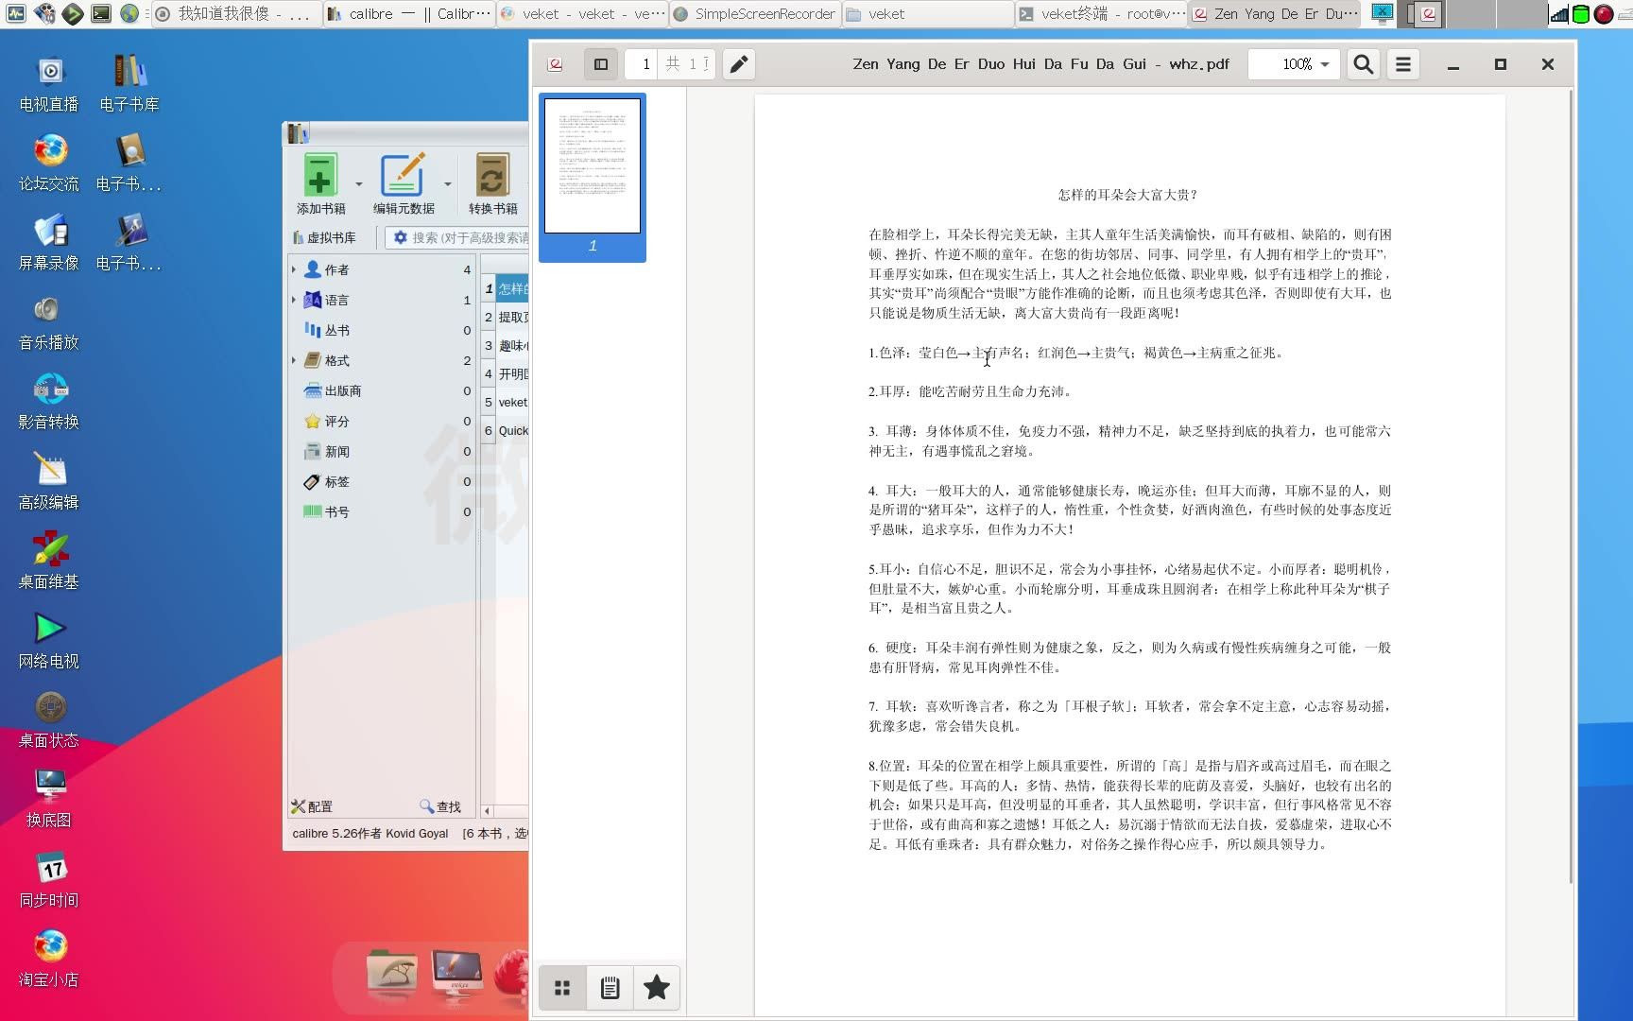This screenshot has height=1021, width=1633.
Task: Click the file manager dock icon
Action: [391, 972]
